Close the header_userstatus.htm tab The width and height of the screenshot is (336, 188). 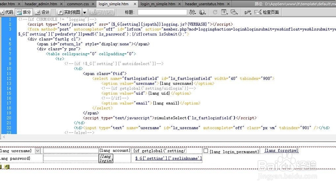228,4
